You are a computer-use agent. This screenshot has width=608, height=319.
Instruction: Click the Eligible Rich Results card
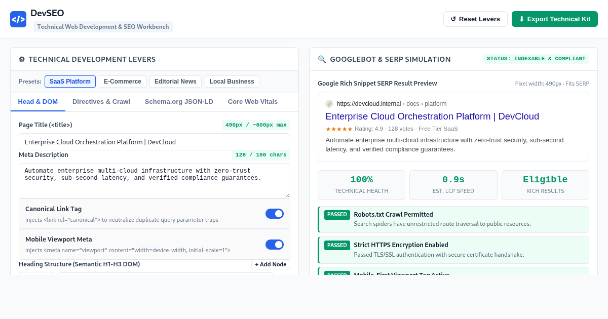[545, 185]
